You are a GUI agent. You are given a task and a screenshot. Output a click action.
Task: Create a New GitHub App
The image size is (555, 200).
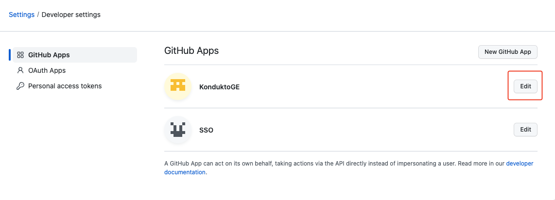507,51
